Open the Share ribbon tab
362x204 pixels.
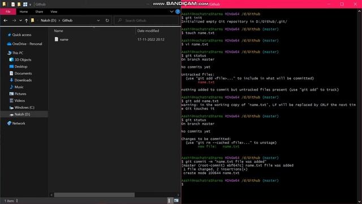pyautogui.click(x=39, y=11)
